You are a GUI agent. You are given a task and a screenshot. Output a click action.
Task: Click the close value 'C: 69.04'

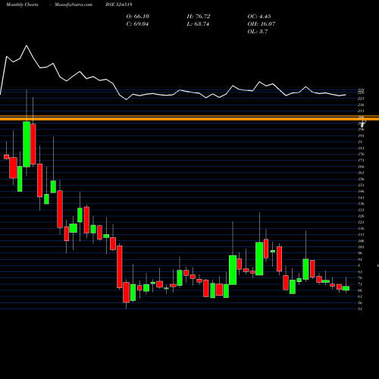point(137,24)
